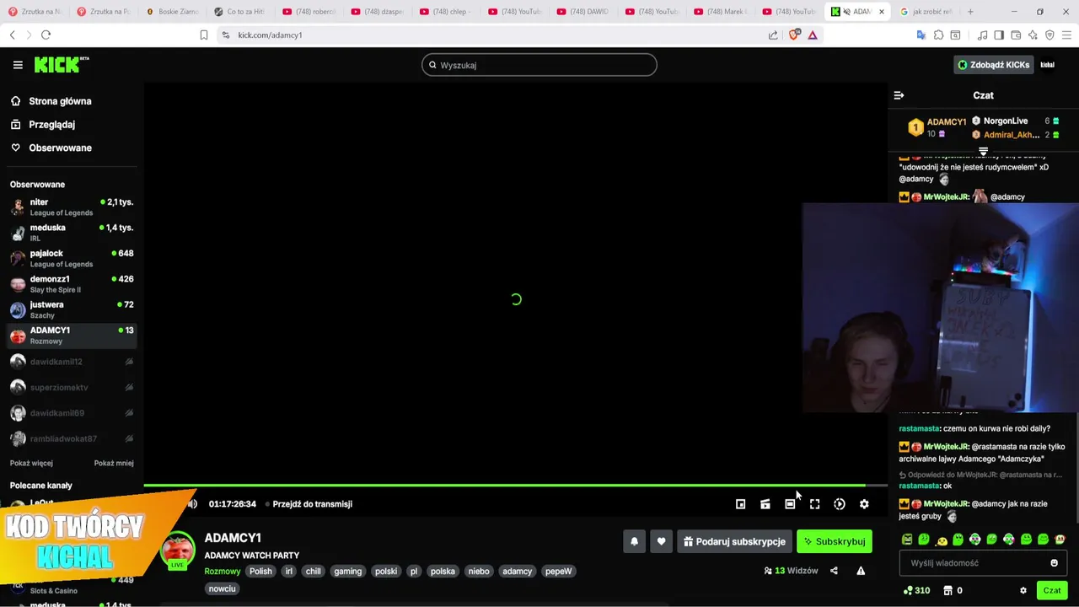
Task: Reload the page
Action: 46,35
